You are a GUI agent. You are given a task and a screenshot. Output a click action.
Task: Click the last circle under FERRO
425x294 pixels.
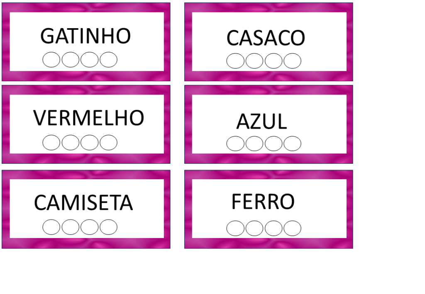[x=292, y=228]
